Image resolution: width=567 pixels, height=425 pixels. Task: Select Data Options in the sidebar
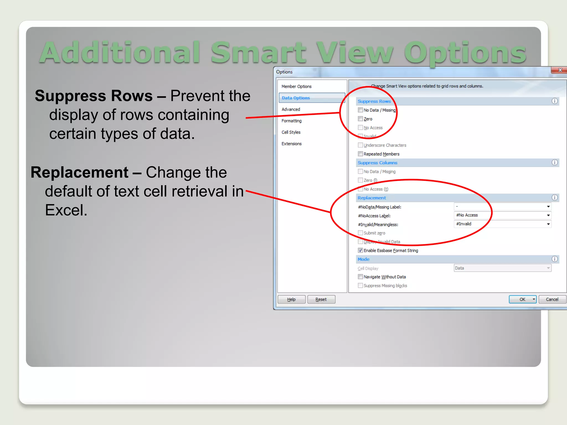point(312,98)
